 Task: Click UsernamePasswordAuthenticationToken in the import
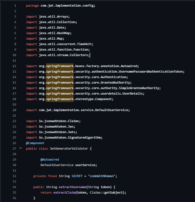[x=150, y=71]
